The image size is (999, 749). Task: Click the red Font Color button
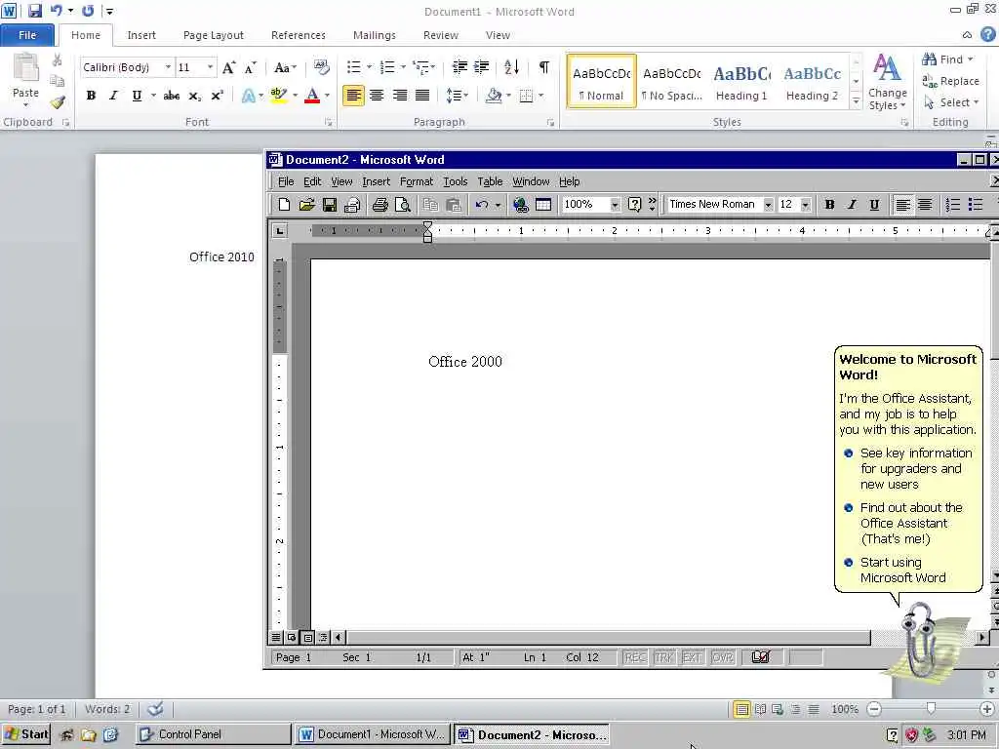[x=312, y=97]
